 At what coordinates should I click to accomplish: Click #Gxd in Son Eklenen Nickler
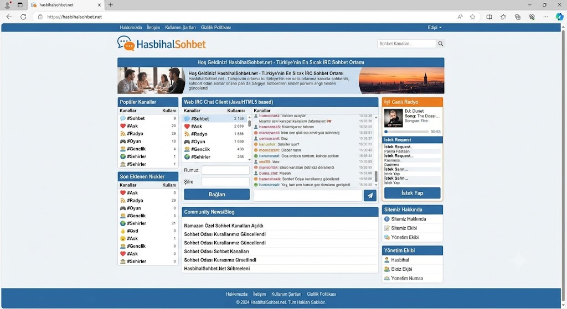click(132, 231)
